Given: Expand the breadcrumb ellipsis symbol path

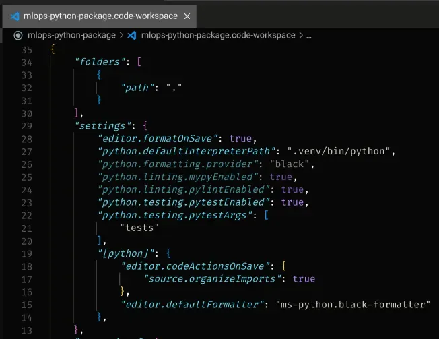Looking at the screenshot, I should [309, 36].
